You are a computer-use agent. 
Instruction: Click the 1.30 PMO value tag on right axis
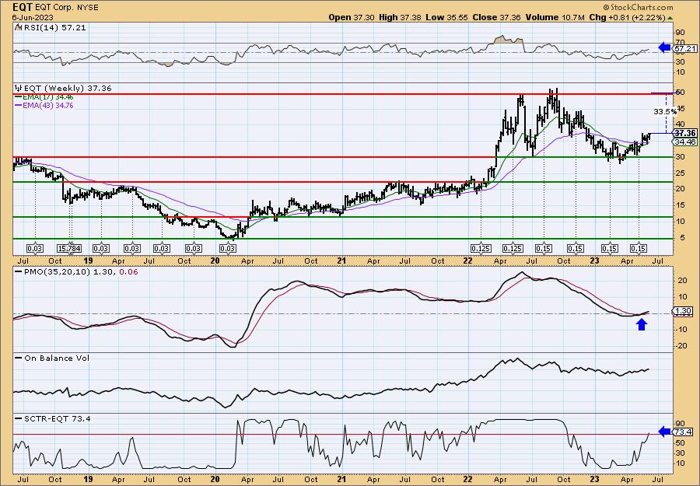684,311
